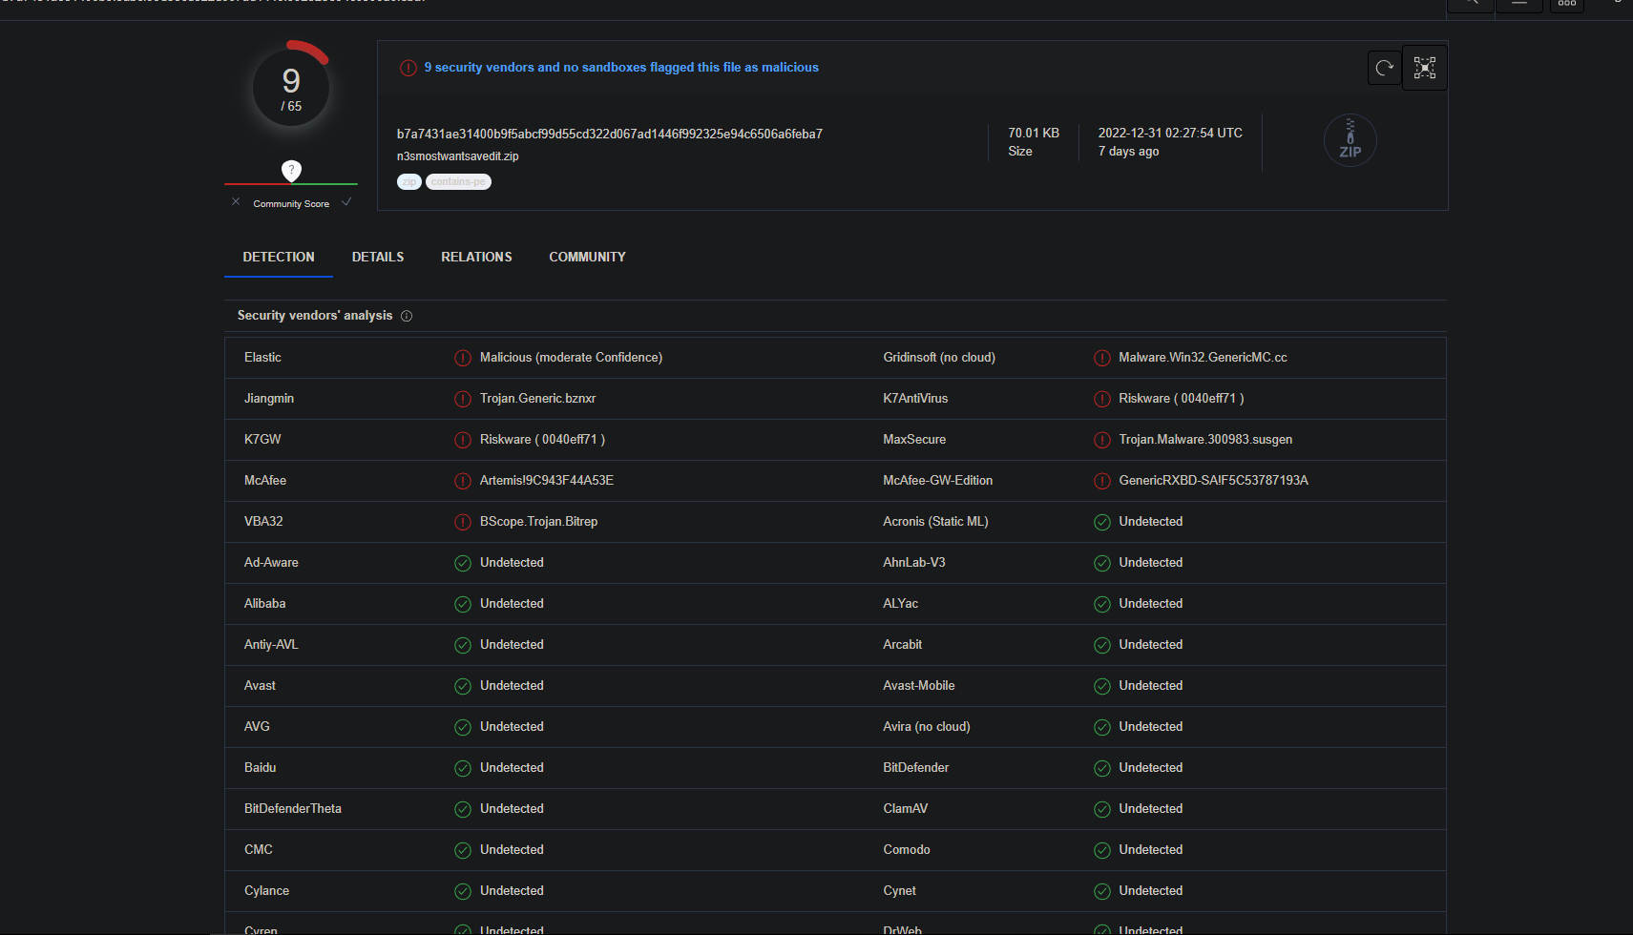Click the Community Score label

(291, 204)
